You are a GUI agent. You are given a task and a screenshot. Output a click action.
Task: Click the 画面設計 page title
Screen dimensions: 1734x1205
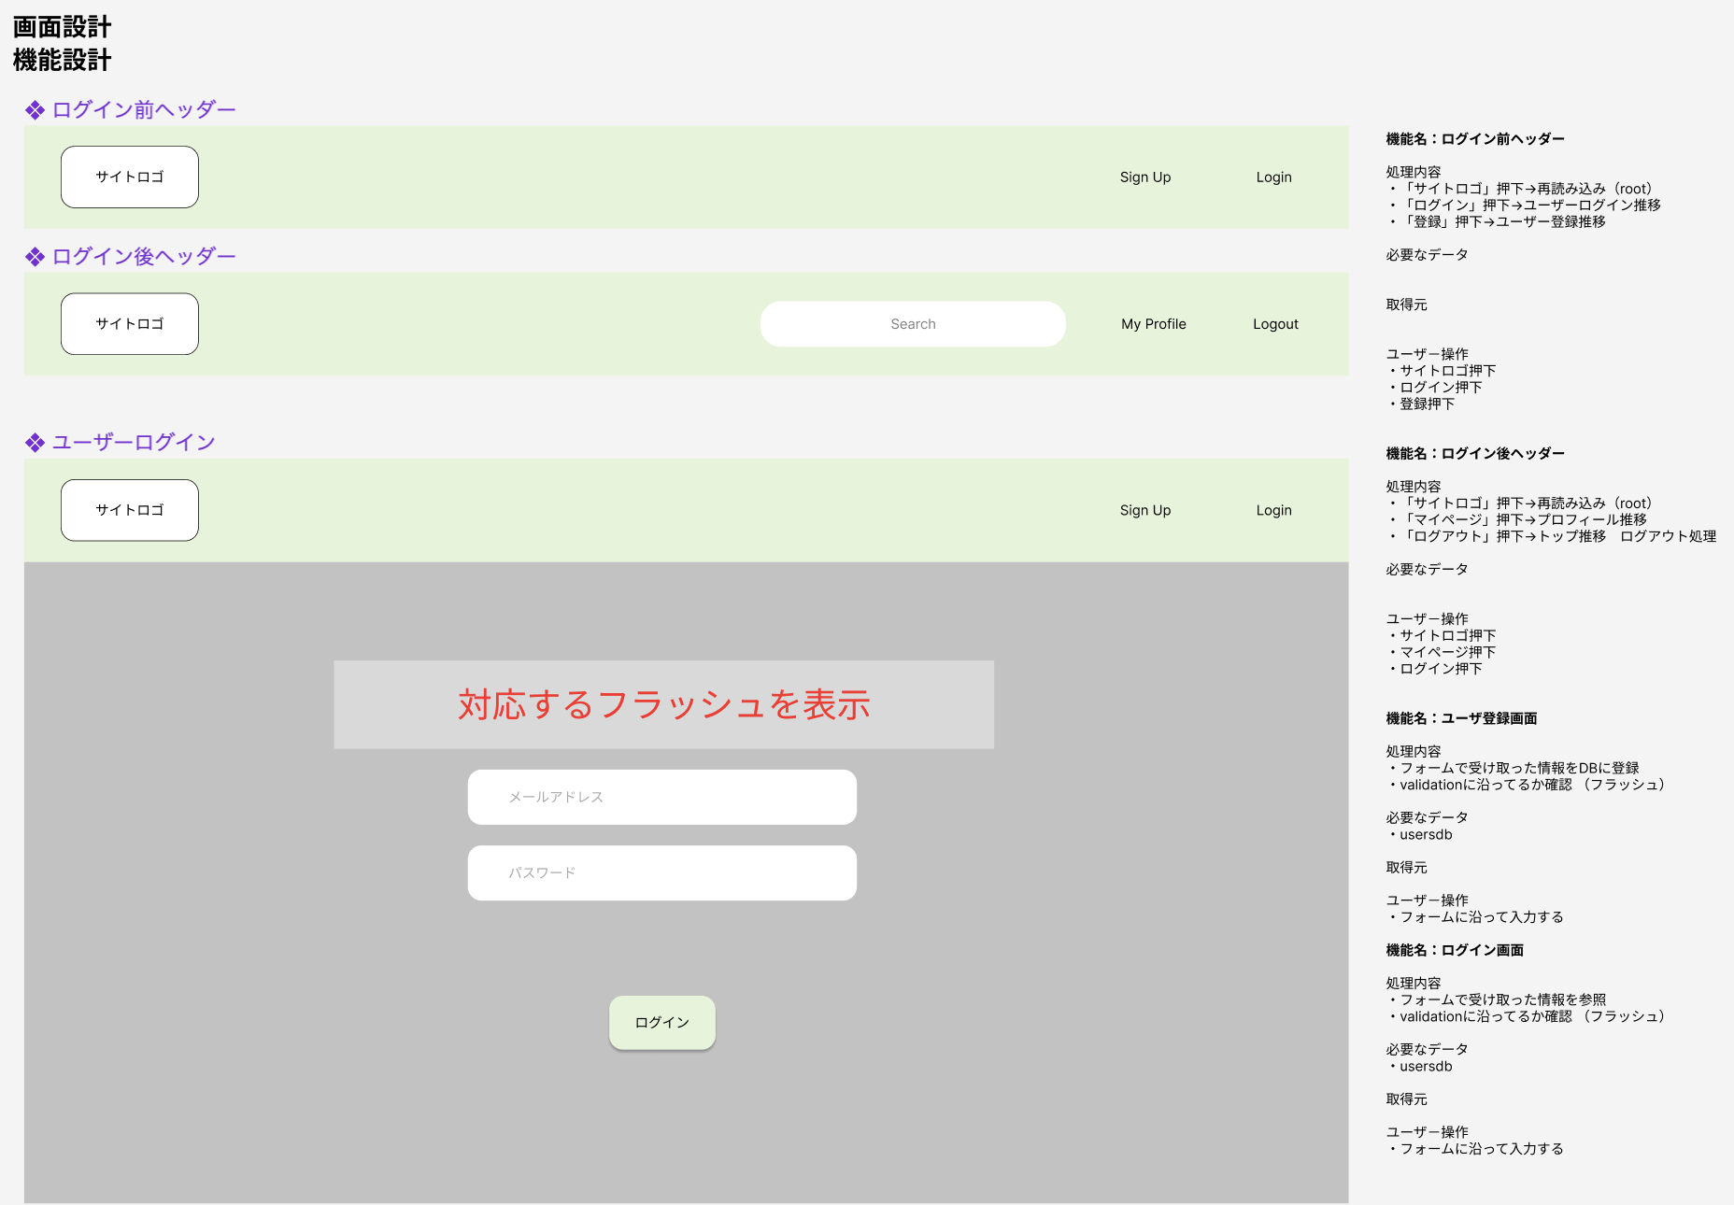61,27
